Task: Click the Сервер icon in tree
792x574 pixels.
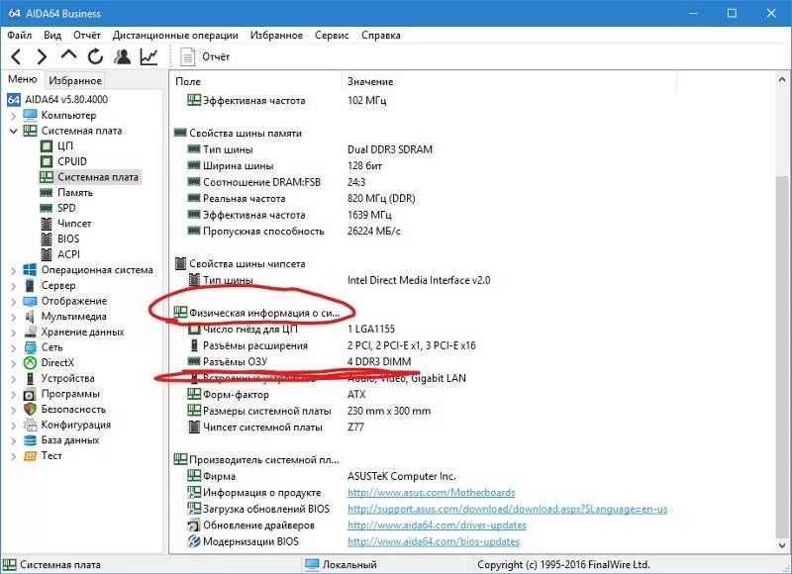Action: click(x=31, y=286)
